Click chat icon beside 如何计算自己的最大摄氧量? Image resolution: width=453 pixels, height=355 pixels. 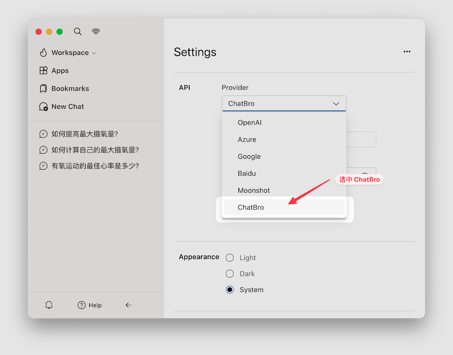coord(43,150)
